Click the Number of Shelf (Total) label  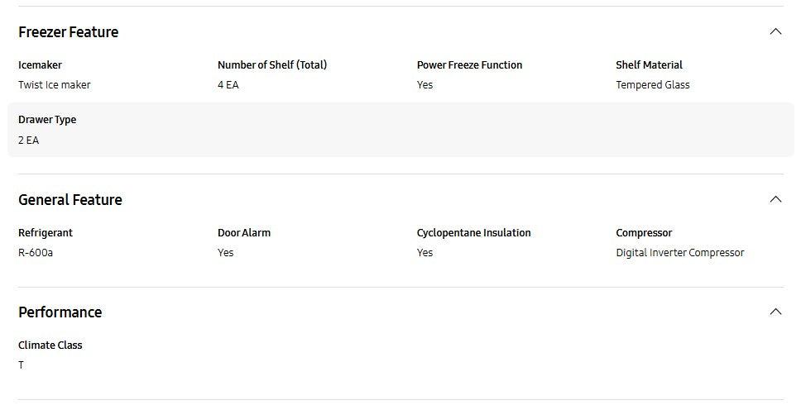271,65
